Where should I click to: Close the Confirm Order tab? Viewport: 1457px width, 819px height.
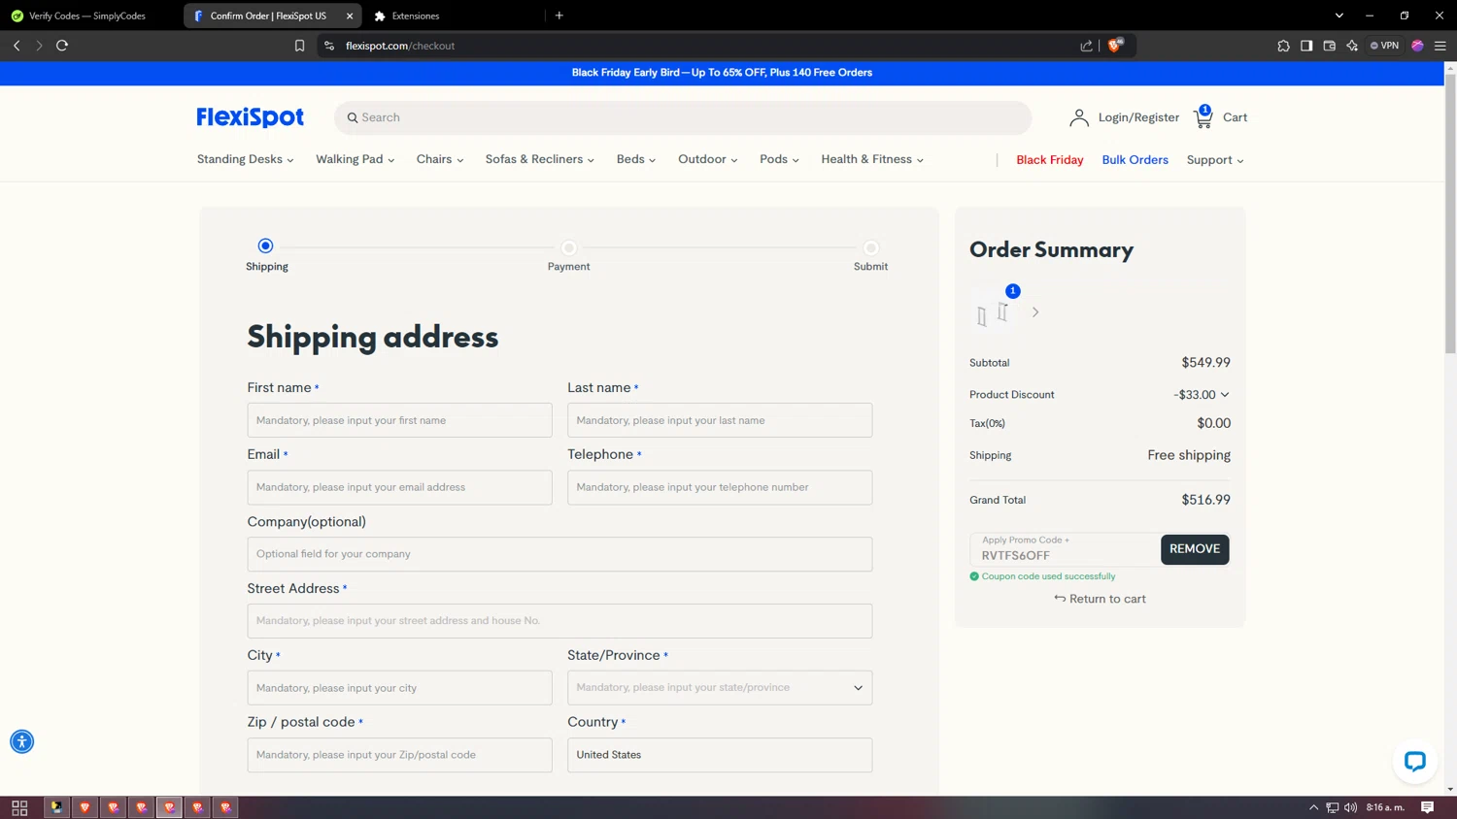pos(350,16)
